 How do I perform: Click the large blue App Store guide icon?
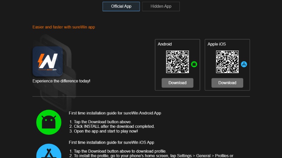tap(49, 151)
